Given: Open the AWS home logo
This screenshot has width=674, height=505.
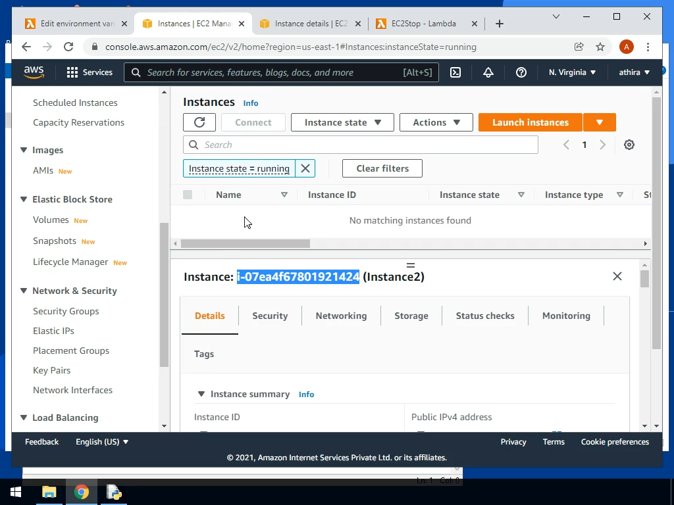Looking at the screenshot, I should tap(34, 72).
